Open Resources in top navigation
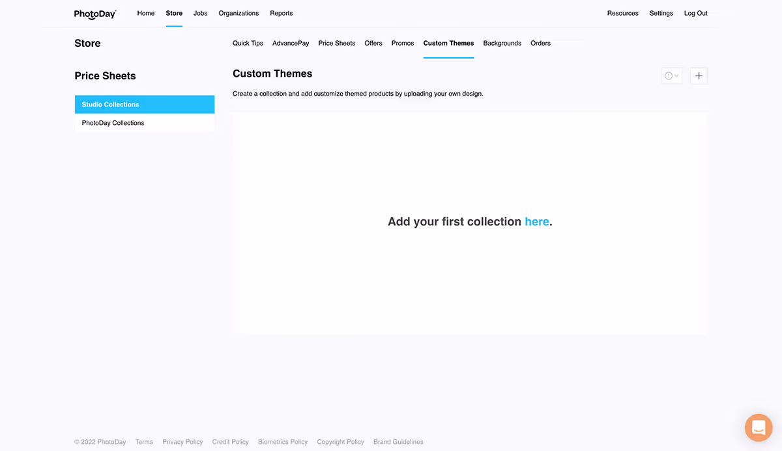The width and height of the screenshot is (782, 451). pos(623,13)
